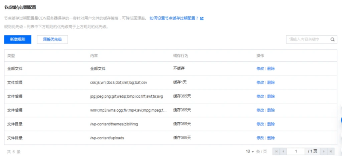The height and width of the screenshot is (156, 342).
Task: Click 修改 for 全部文件 row
Action: (x=260, y=69)
